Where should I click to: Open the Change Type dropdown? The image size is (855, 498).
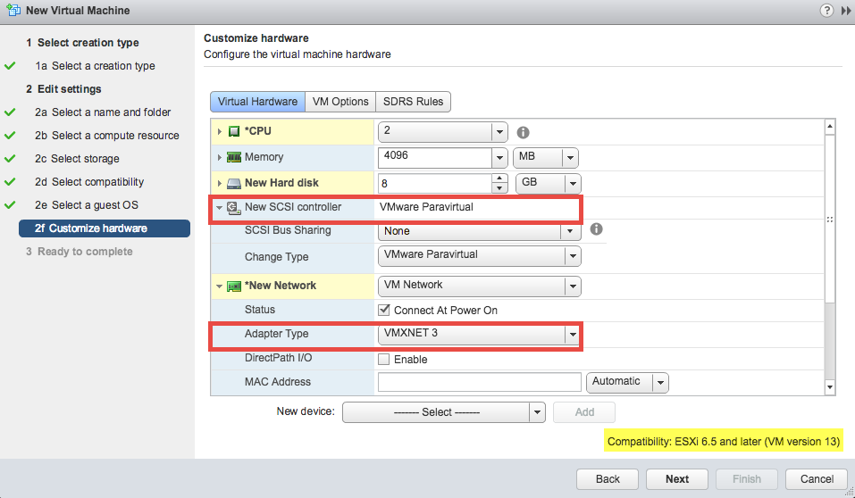pos(573,255)
